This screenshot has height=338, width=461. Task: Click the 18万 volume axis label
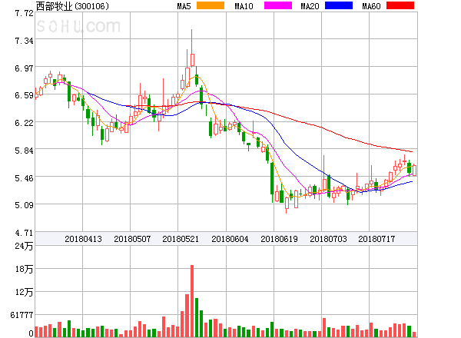click(24, 269)
